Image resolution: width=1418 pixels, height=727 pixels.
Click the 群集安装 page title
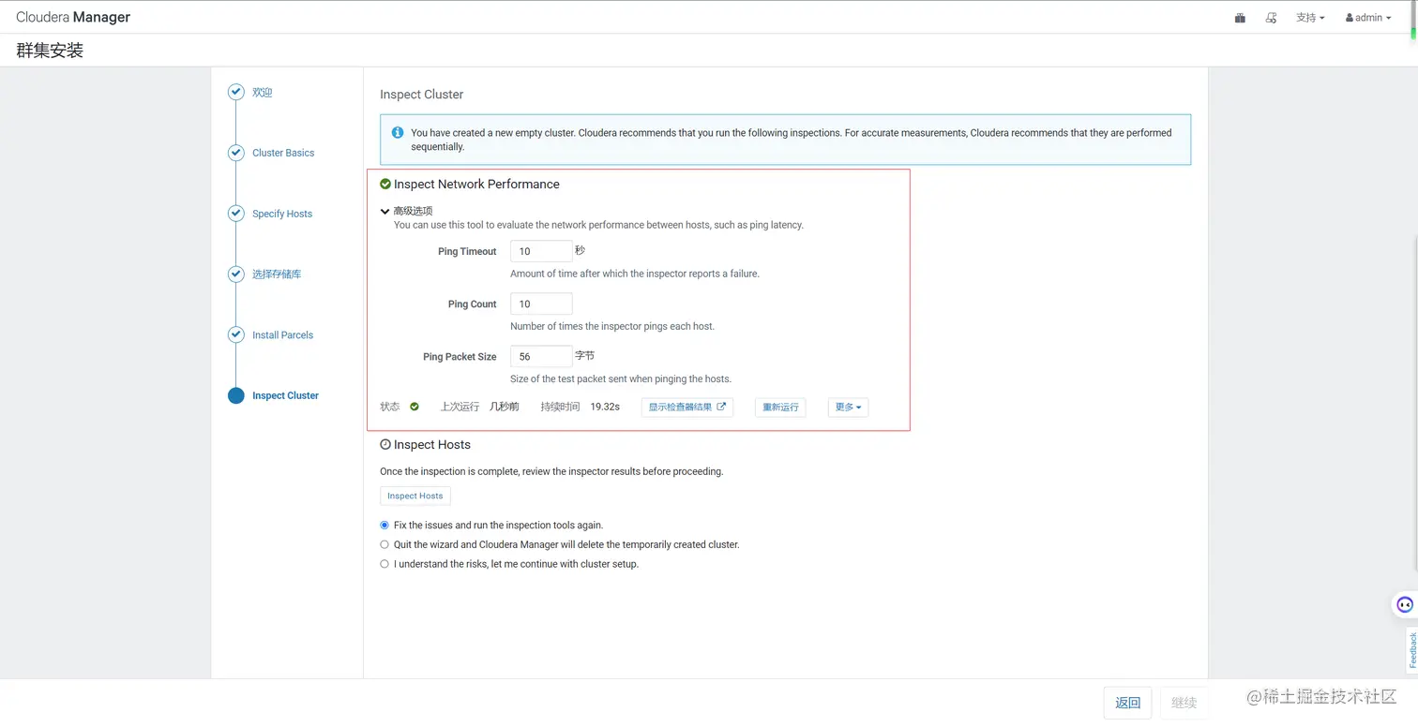50,51
